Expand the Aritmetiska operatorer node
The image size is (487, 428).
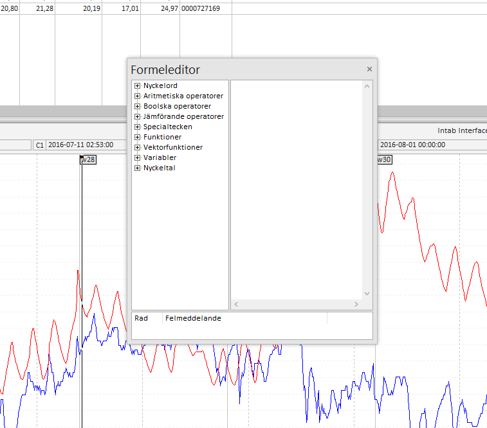click(137, 96)
